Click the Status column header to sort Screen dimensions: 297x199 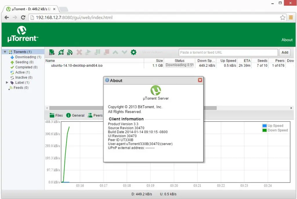pos(179,60)
